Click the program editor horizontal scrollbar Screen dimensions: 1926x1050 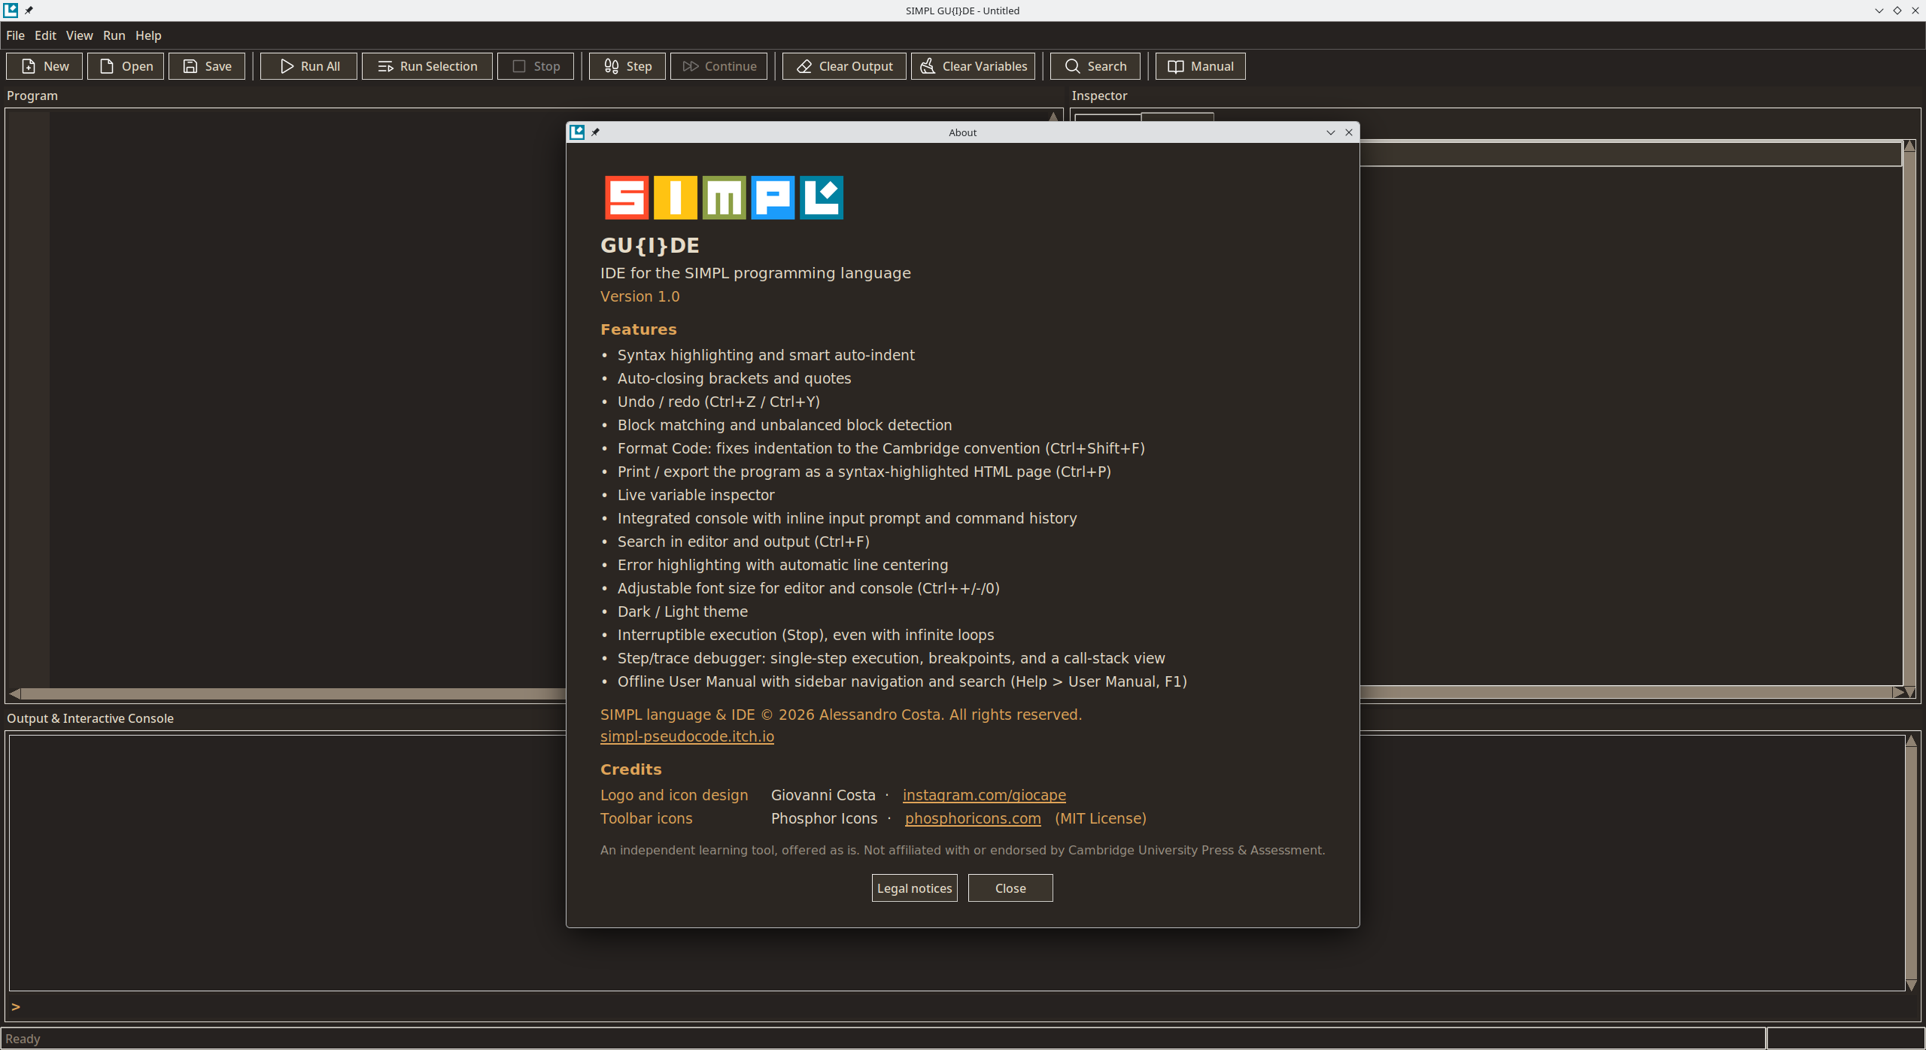[293, 693]
